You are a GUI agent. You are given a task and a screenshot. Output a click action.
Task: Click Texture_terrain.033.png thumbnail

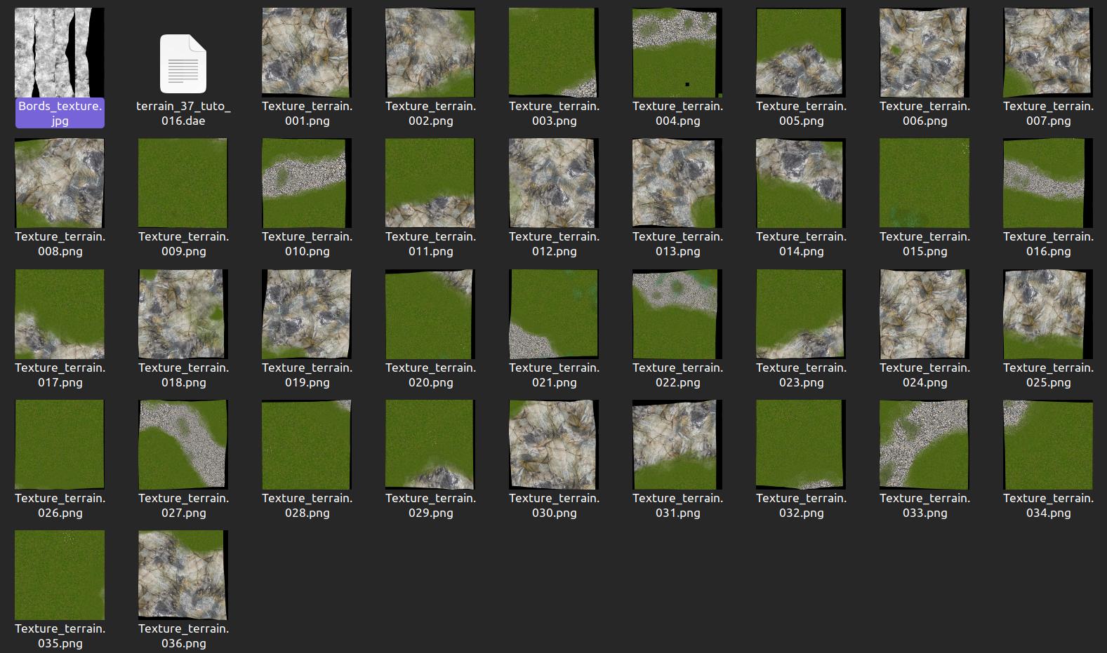click(924, 444)
